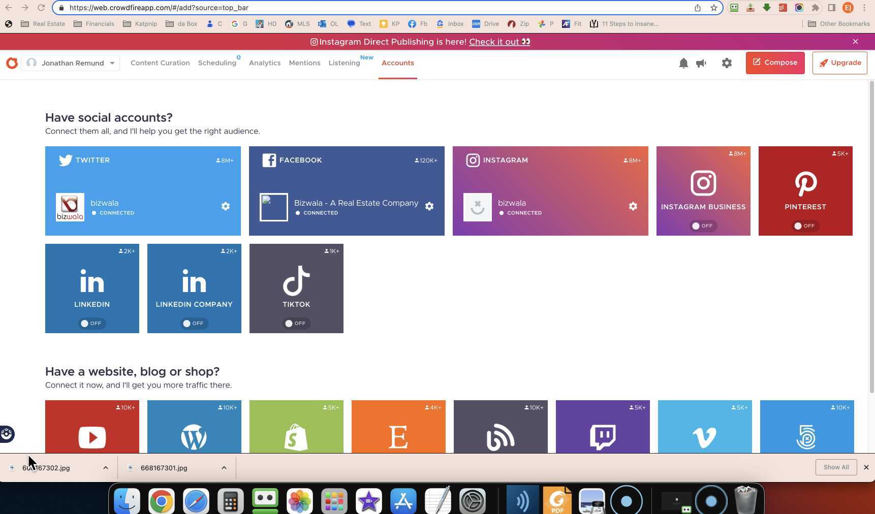Click the Vimeo tile icon

tap(705, 437)
